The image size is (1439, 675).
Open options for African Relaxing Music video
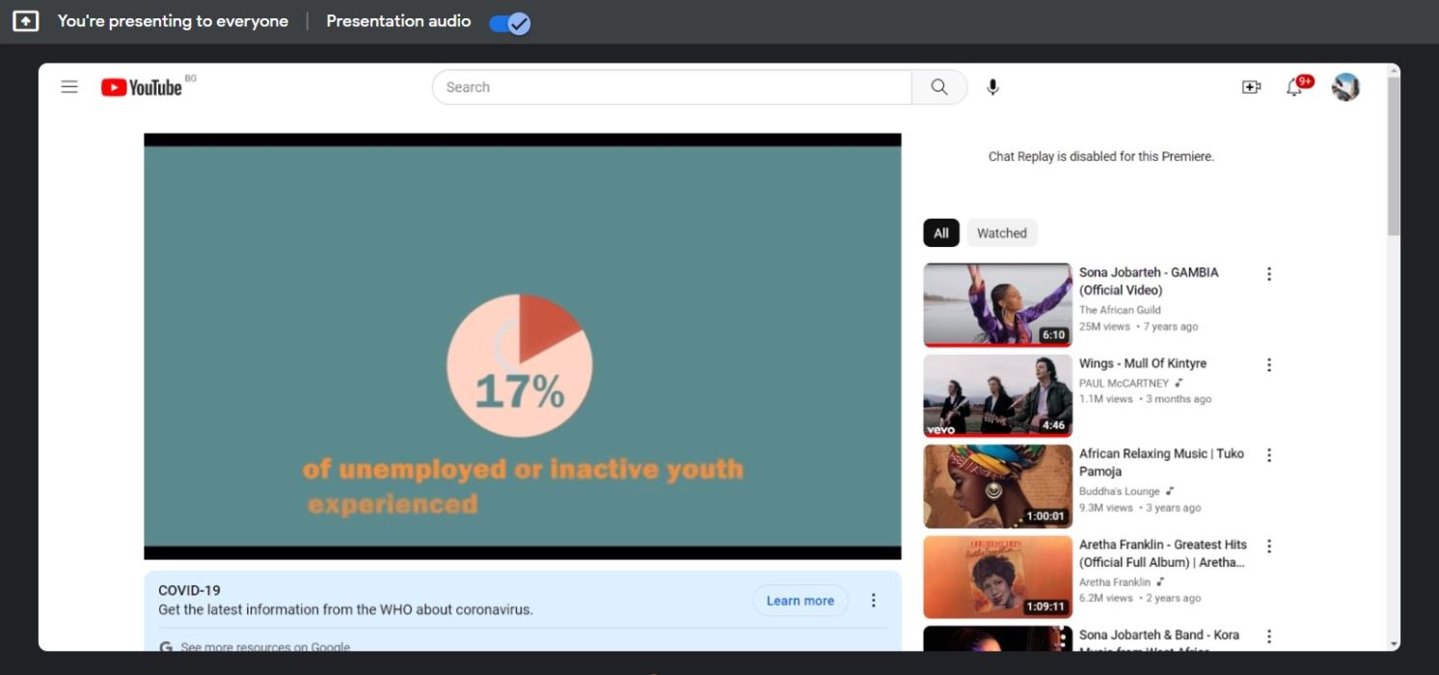tap(1269, 455)
